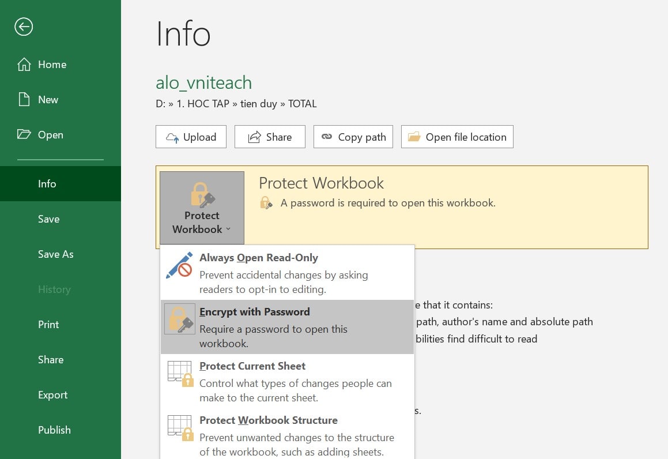Screen dimensions: 668x459
Task: Click the file path 'D: » 1. HOC TAP » tien duy » TOTAL'
Action: [x=236, y=104]
